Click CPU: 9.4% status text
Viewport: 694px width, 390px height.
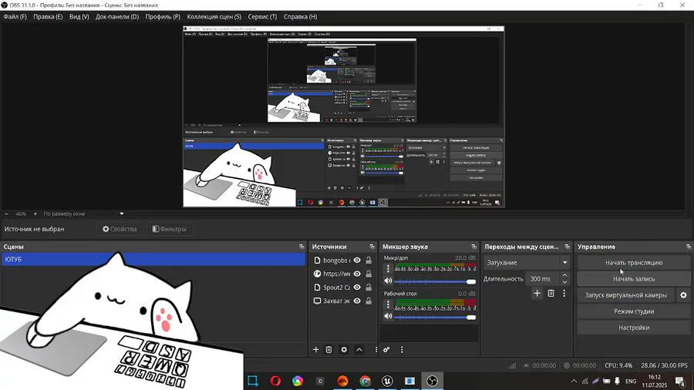618,365
